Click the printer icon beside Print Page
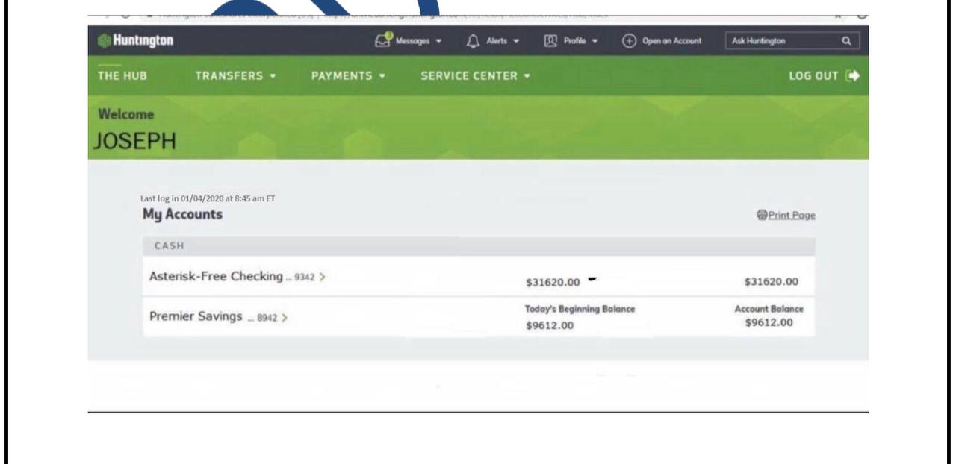Viewport: 956px width, 464px height. tap(762, 215)
